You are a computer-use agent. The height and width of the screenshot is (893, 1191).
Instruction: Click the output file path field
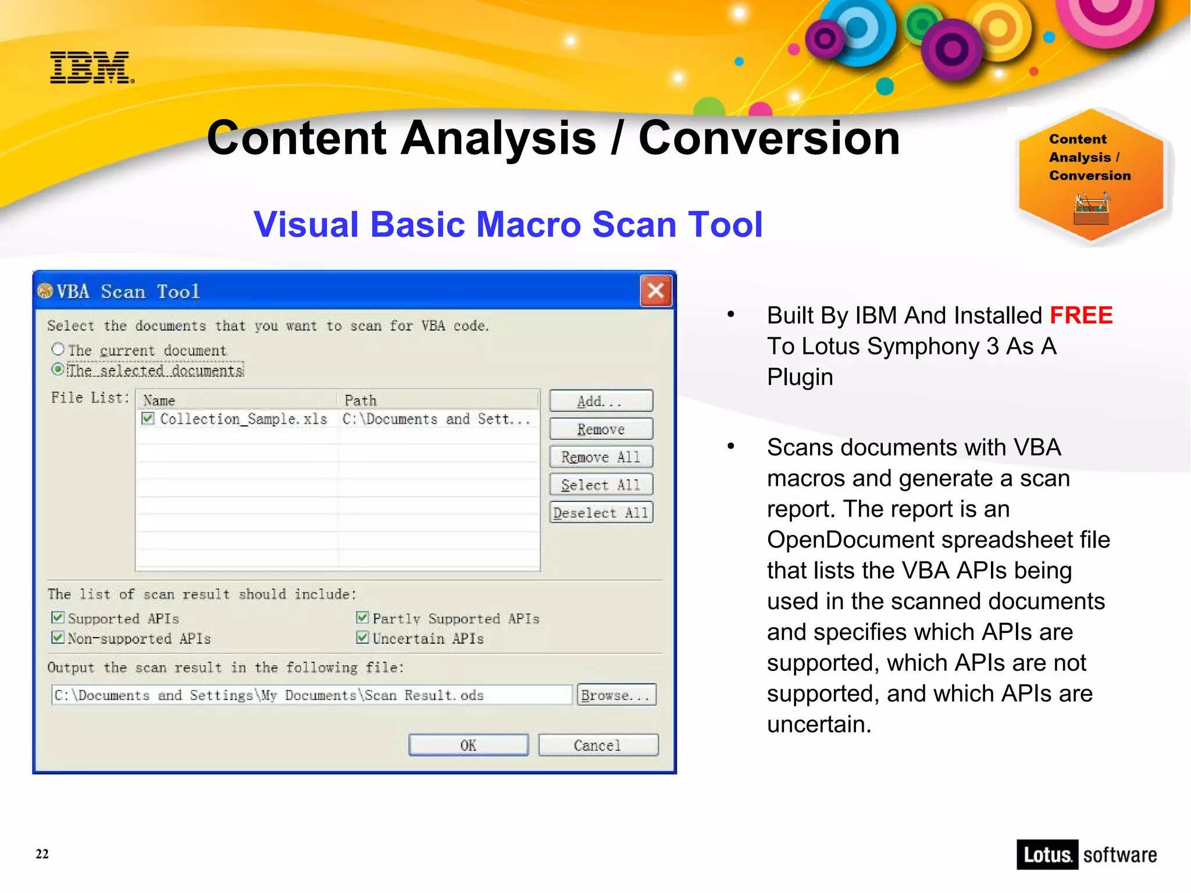tap(311, 695)
